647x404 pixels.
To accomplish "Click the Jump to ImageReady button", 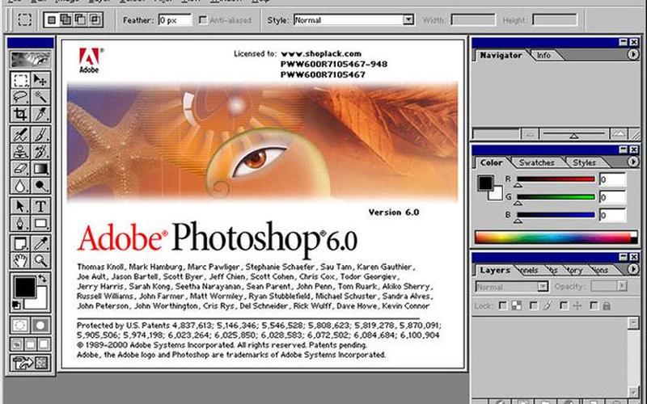I will [31, 363].
